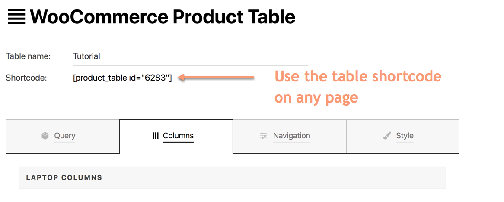Click the vertical bars Columns icon
This screenshot has height=202, width=504.
tap(156, 136)
